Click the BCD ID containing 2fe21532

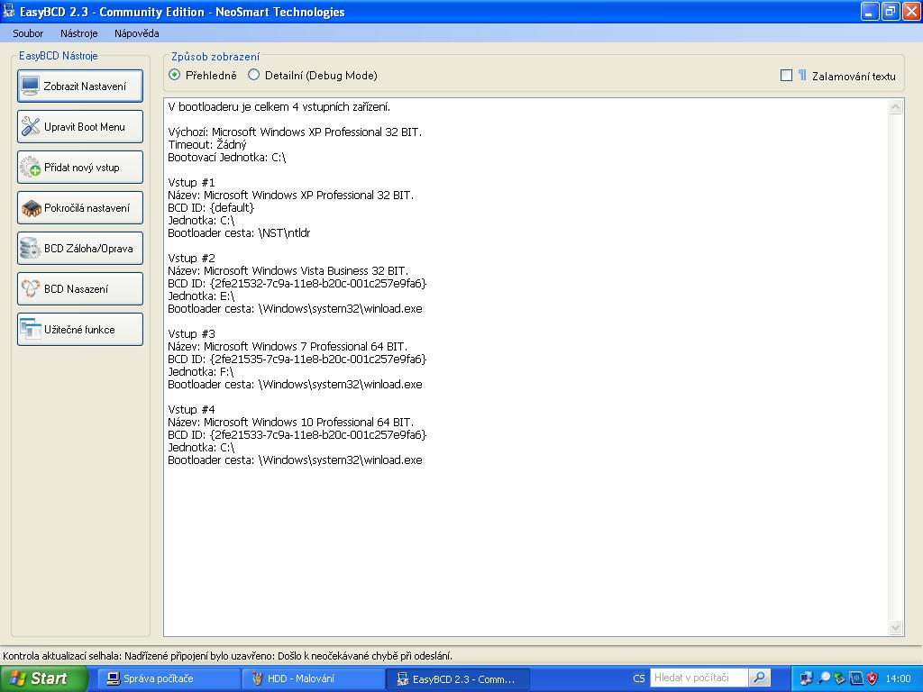297,284
